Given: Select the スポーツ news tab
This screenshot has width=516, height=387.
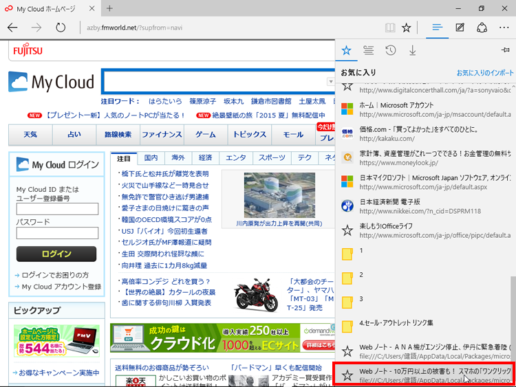Looking at the screenshot, I should [272, 158].
